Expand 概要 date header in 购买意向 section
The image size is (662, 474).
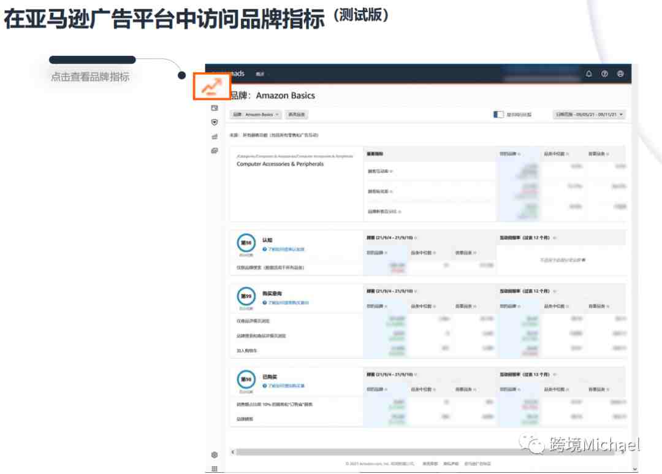[391, 291]
